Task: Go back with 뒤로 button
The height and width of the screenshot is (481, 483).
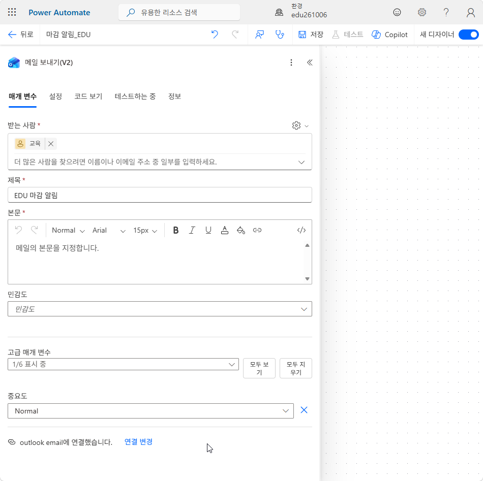Action: pyautogui.click(x=20, y=35)
